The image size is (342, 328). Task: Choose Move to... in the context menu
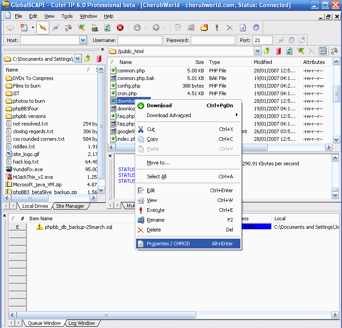click(188, 163)
